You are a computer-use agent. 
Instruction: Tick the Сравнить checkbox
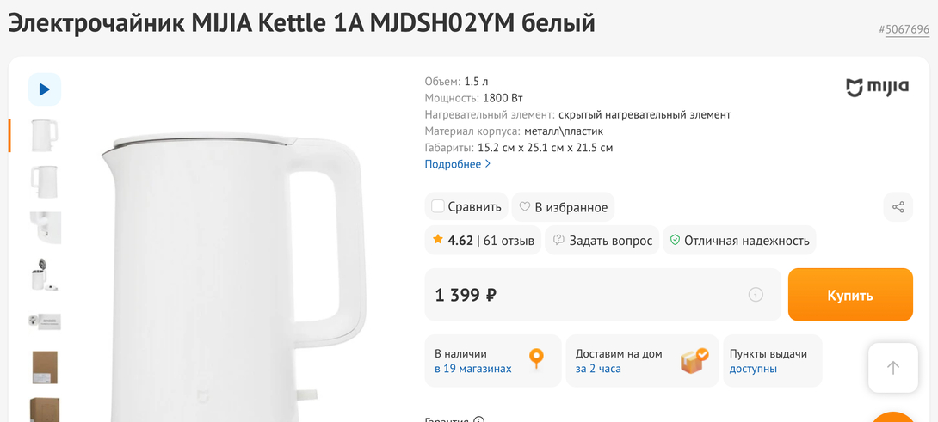click(438, 206)
